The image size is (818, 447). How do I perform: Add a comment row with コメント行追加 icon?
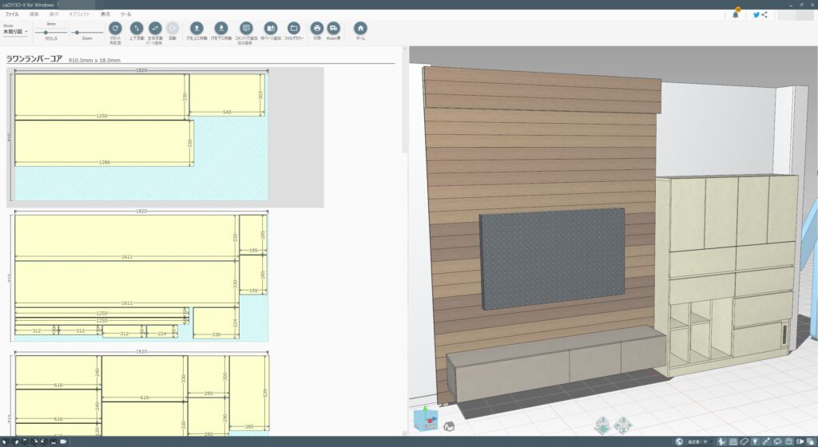click(246, 28)
